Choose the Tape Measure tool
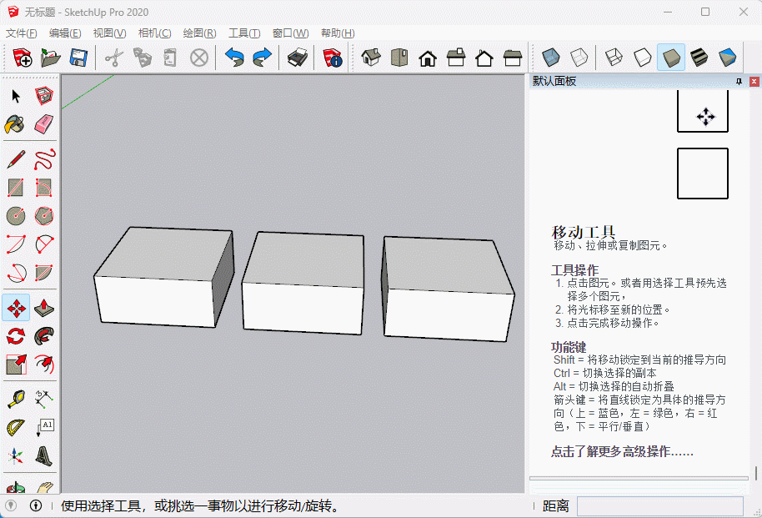Image resolution: width=762 pixels, height=518 pixels. click(15, 399)
